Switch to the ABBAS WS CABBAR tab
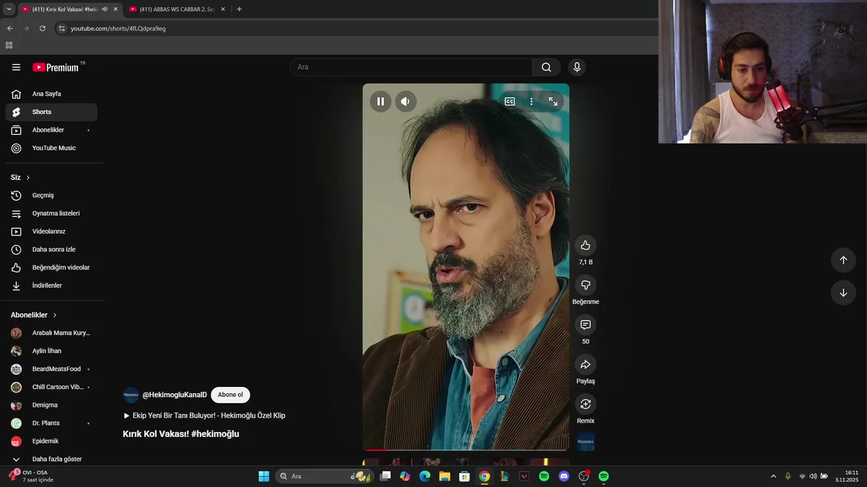Viewport: 867px width, 487px height. [177, 9]
